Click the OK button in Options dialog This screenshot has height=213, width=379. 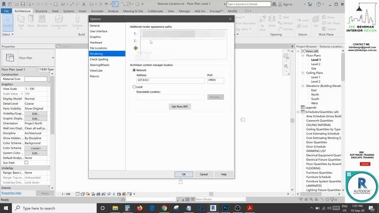coord(184,174)
